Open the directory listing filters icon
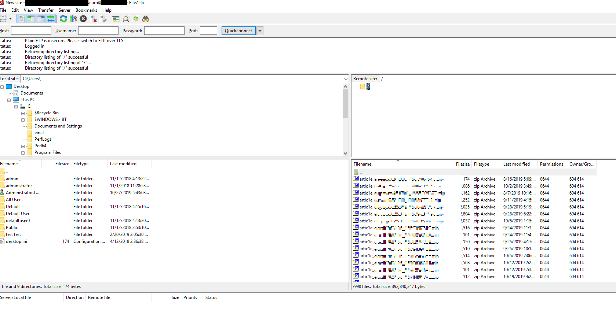This screenshot has width=616, height=329. [x=116, y=19]
